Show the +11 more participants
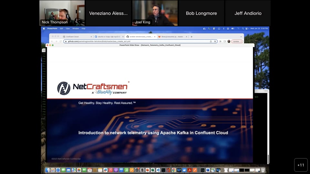The image size is (310, 174). tap(301, 165)
